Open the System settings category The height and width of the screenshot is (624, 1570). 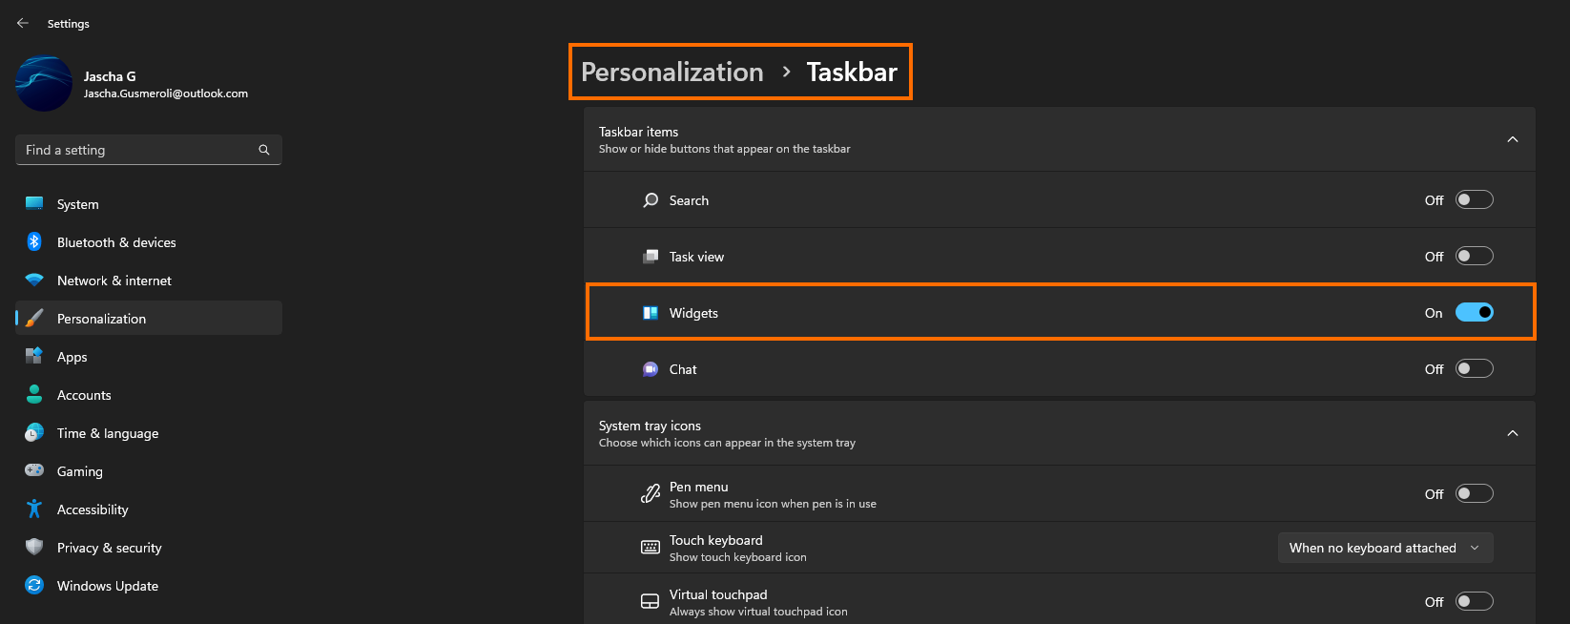[x=148, y=204]
